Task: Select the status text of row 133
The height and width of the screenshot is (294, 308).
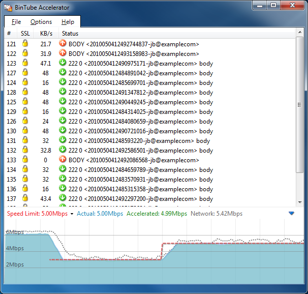Action: click(134, 160)
